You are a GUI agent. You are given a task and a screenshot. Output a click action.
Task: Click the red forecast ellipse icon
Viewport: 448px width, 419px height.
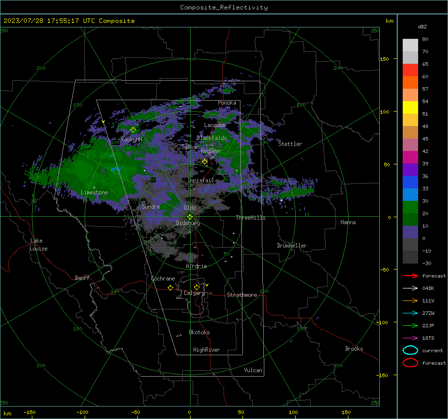[410, 363]
